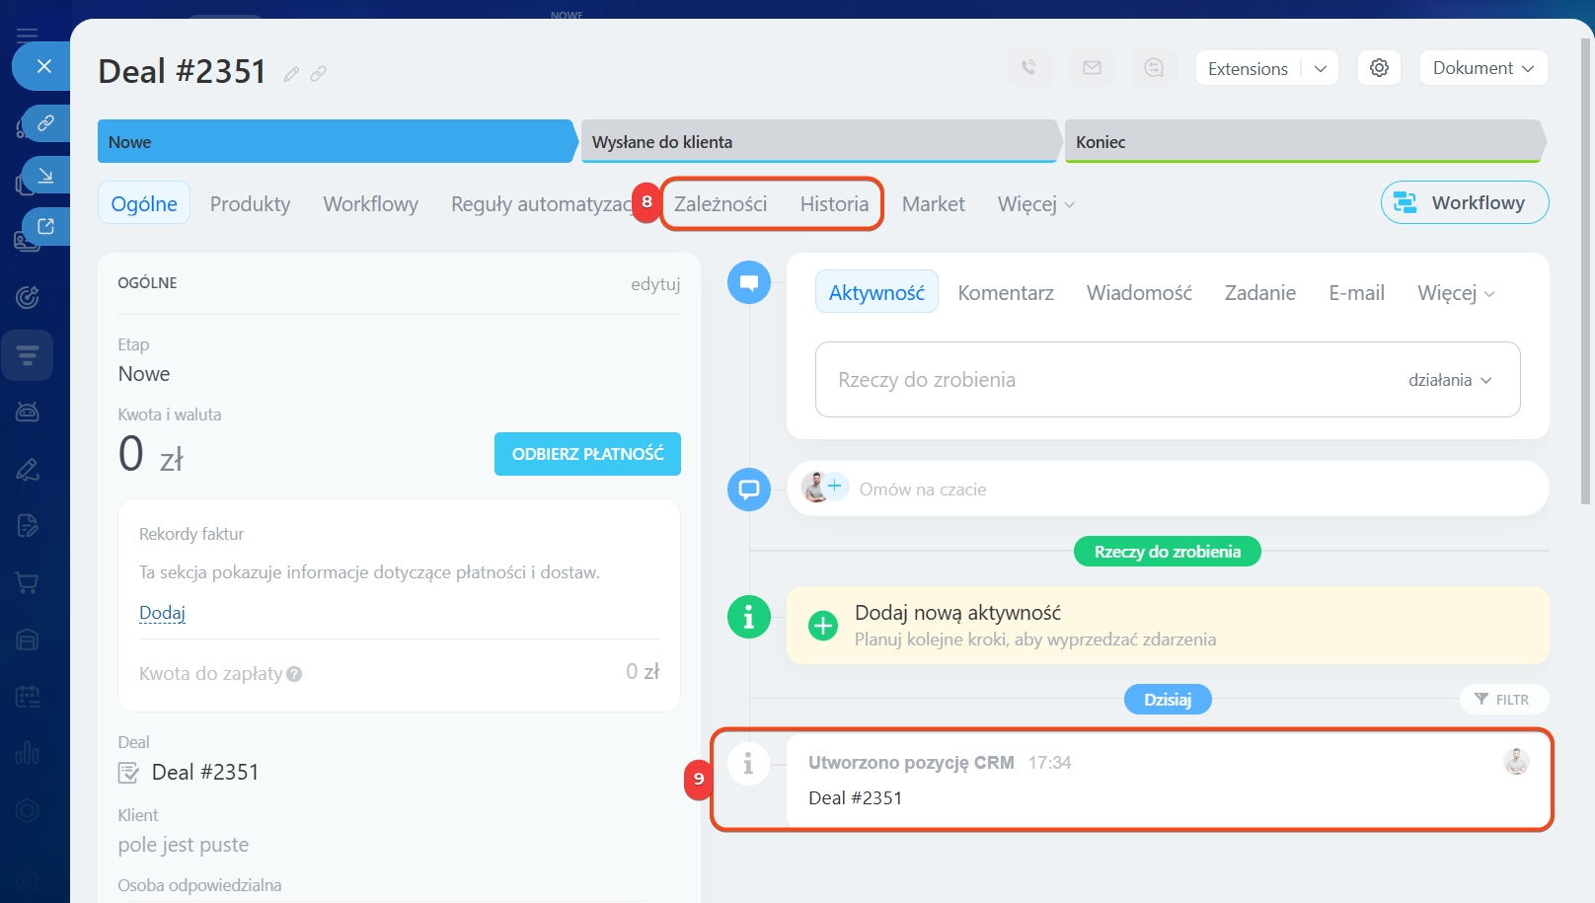
Task: Set stage to Wysłane do klienta
Action: click(x=819, y=142)
